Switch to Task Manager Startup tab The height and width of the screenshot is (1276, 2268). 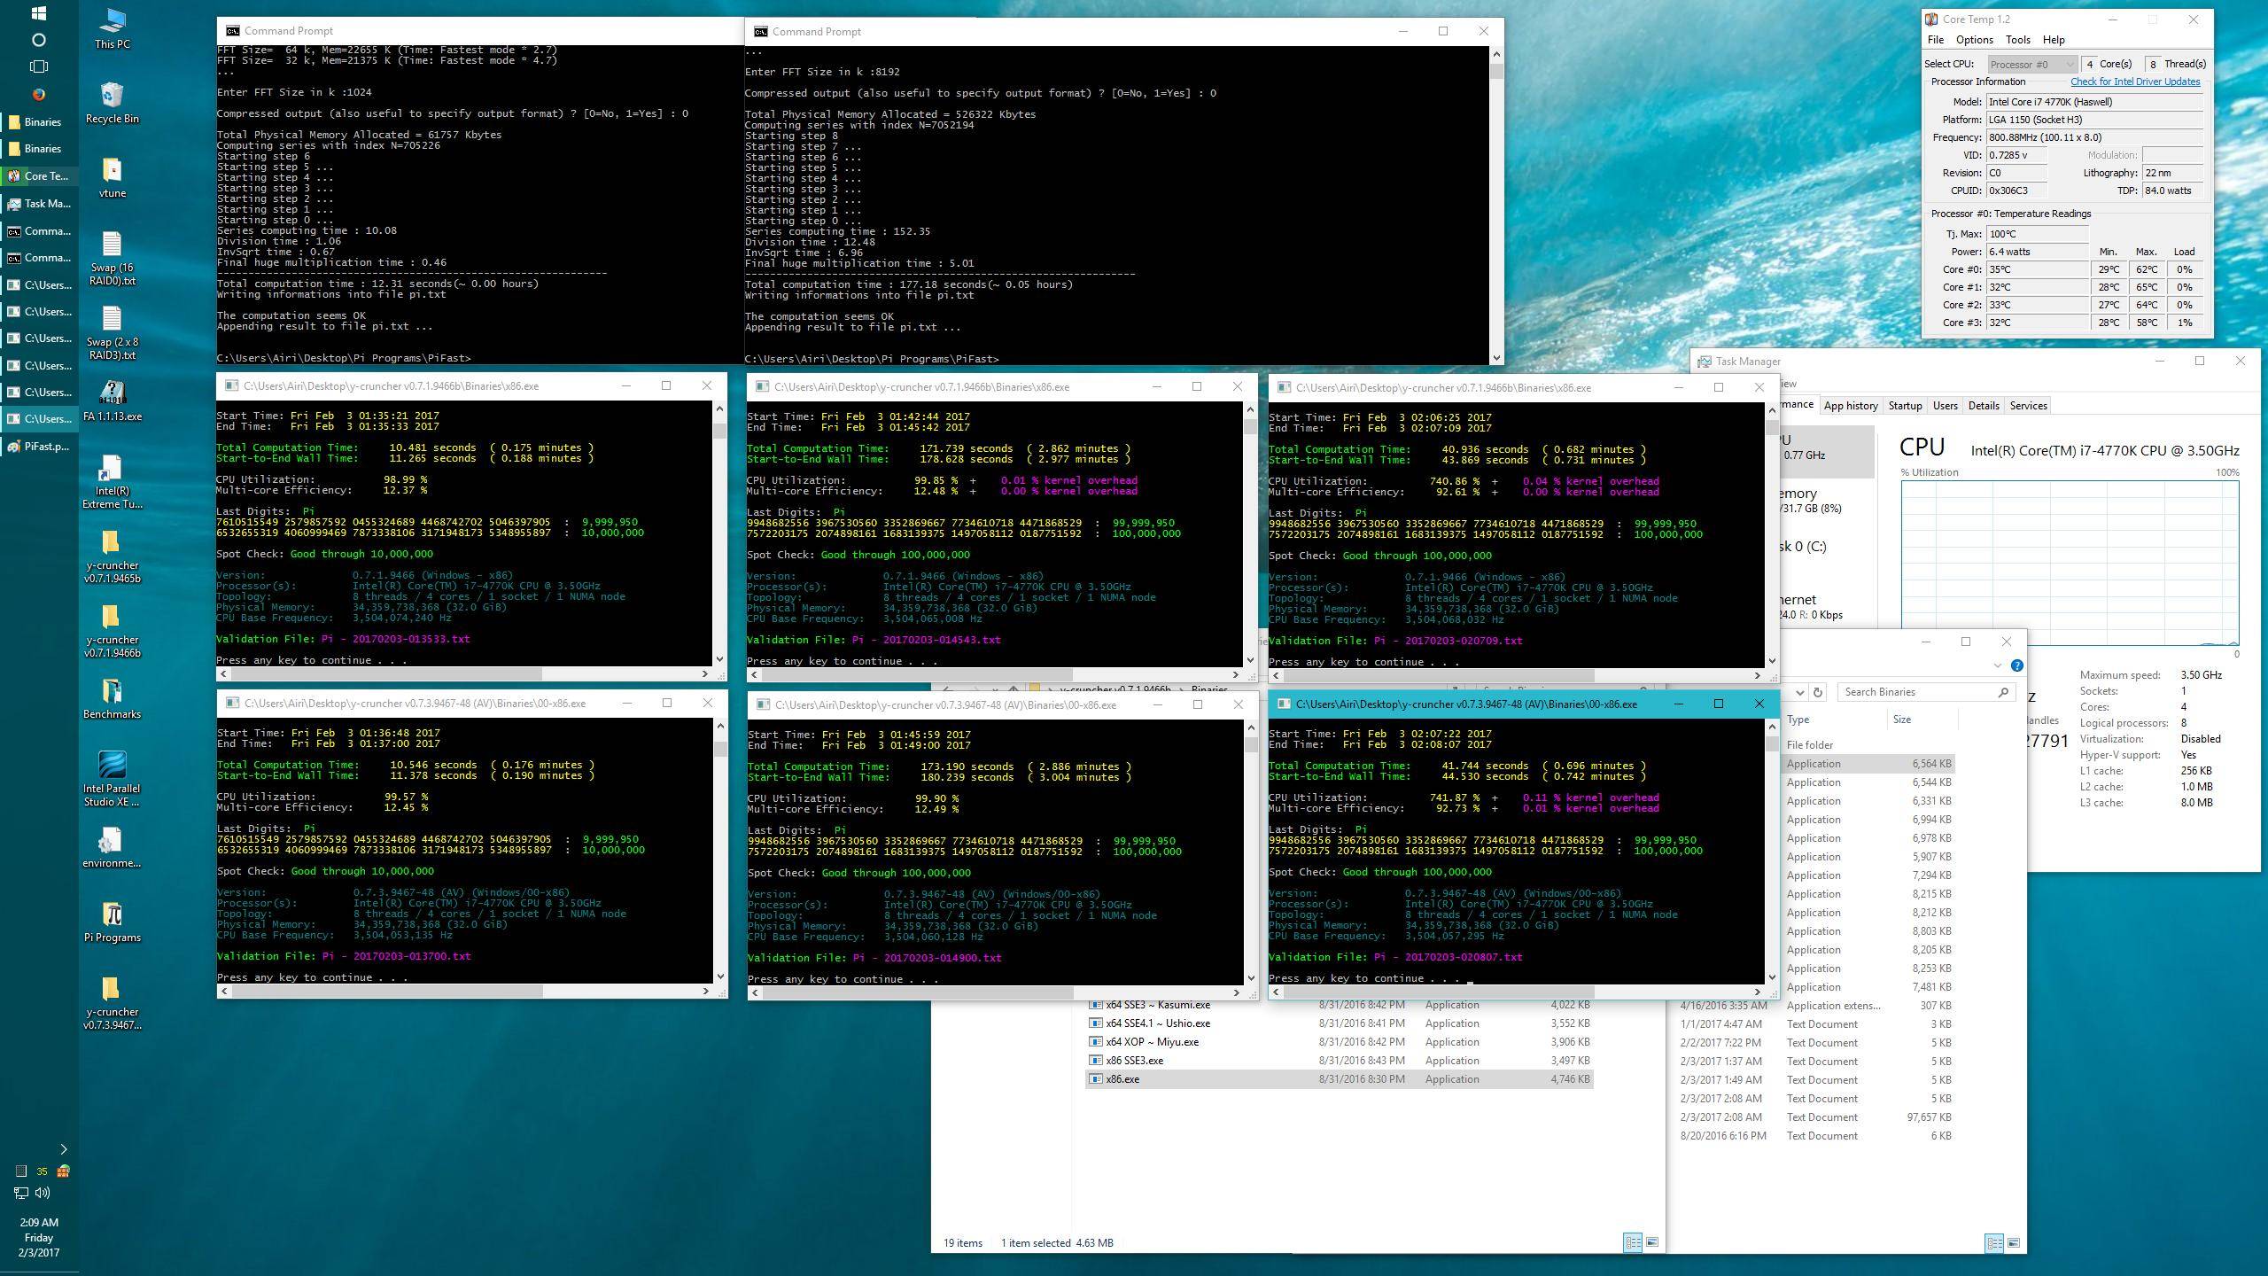coord(1905,406)
